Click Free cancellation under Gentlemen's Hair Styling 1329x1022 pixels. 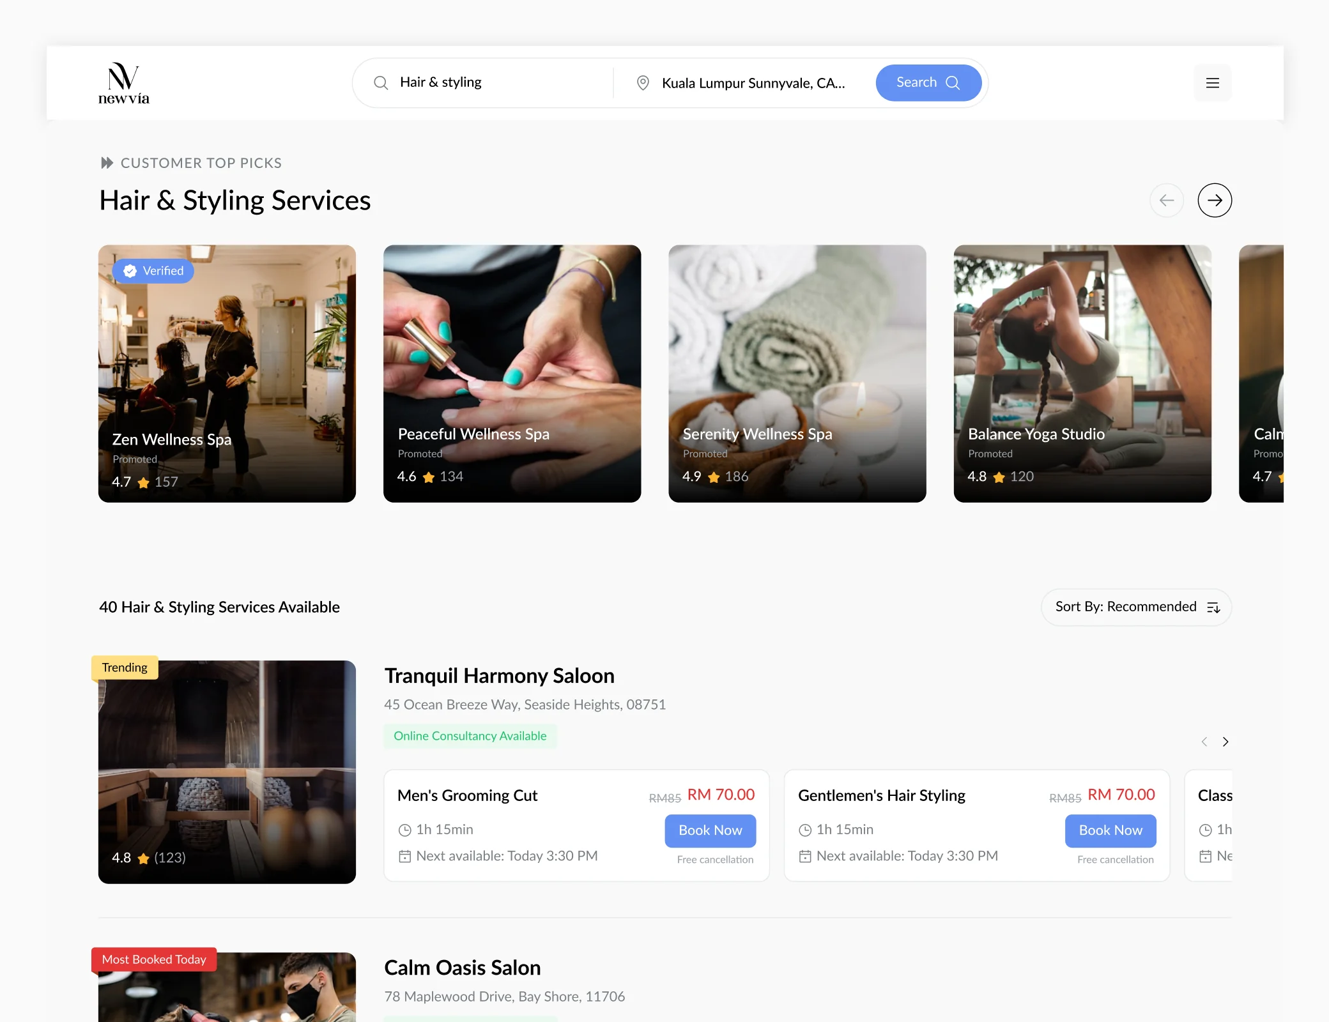pos(1116,860)
